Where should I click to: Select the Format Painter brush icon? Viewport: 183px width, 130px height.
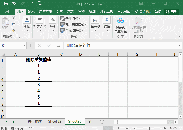(14, 30)
